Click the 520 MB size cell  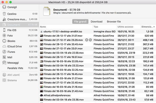point(149,36)
